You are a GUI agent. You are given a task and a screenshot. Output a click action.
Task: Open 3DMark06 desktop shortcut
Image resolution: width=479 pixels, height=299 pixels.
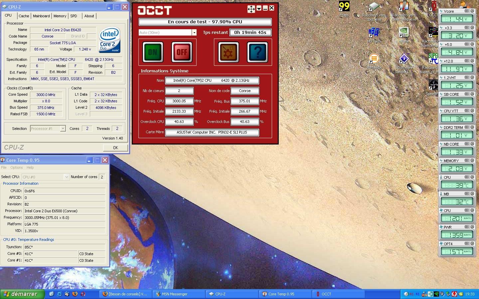tap(374, 61)
